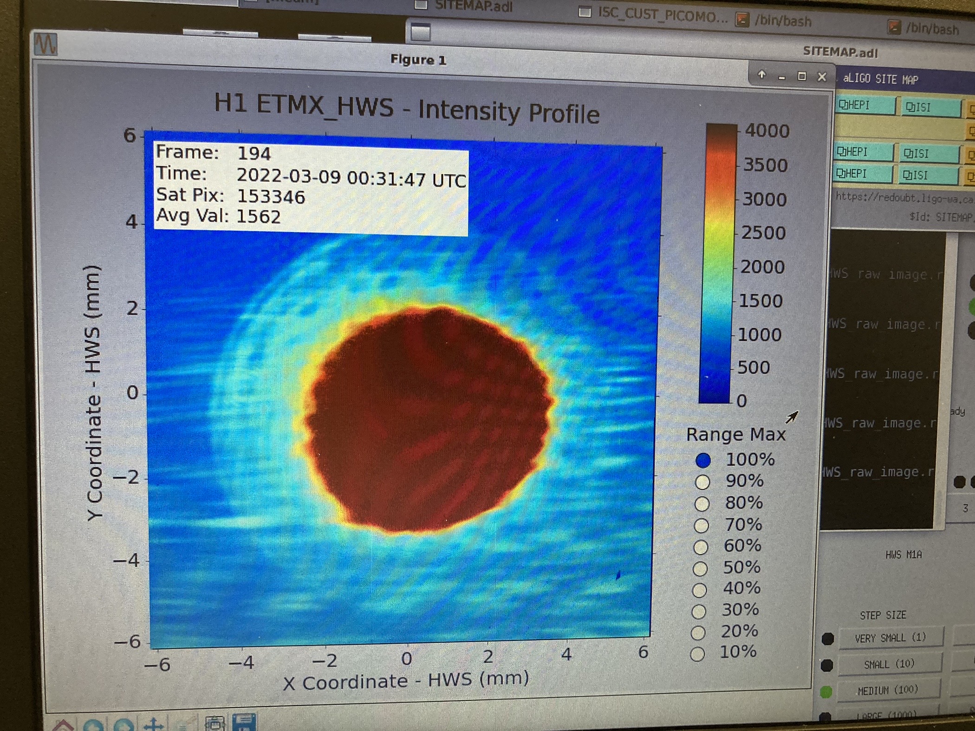Click the Back to previous view arrow
The height and width of the screenshot is (731, 975).
(94, 725)
